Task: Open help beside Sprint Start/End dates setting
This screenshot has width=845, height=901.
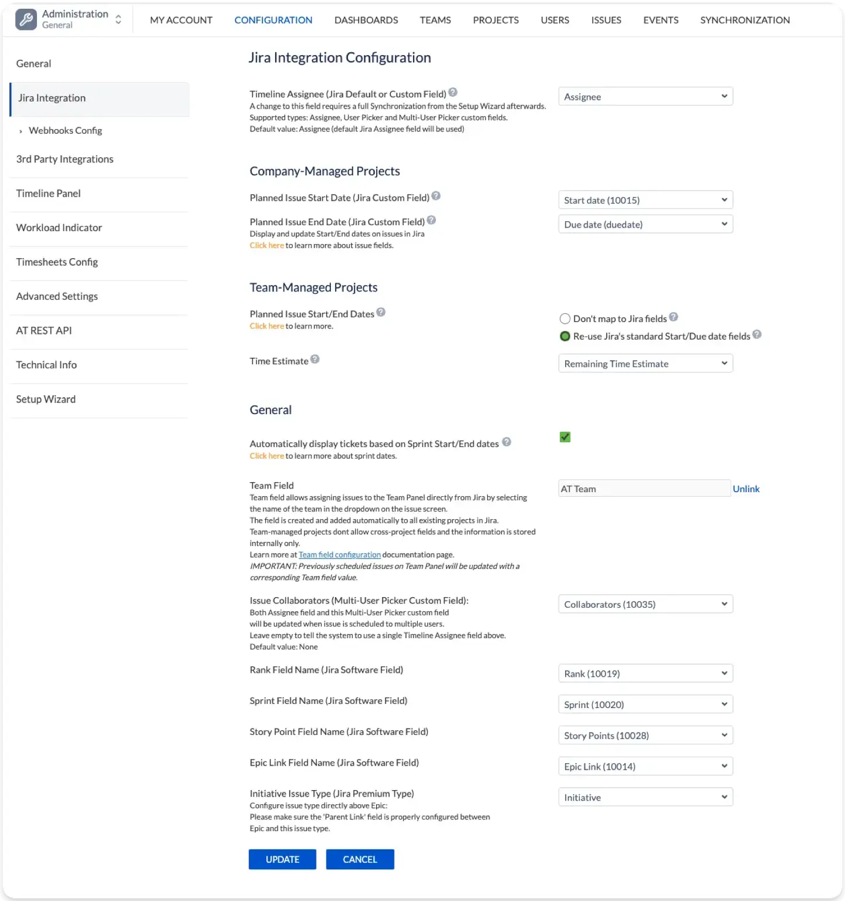Action: pos(507,441)
